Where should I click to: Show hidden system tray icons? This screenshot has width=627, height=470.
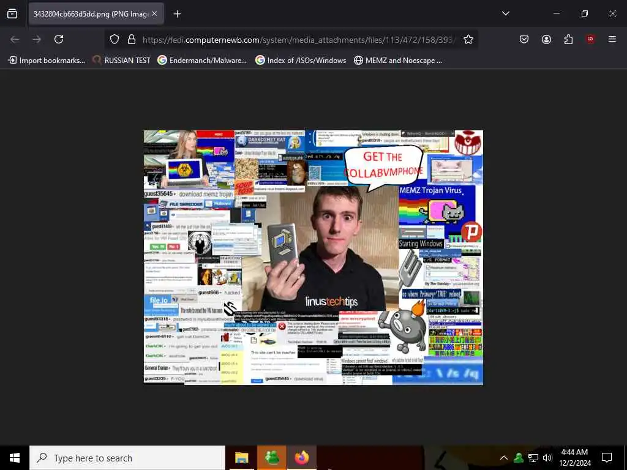504,458
